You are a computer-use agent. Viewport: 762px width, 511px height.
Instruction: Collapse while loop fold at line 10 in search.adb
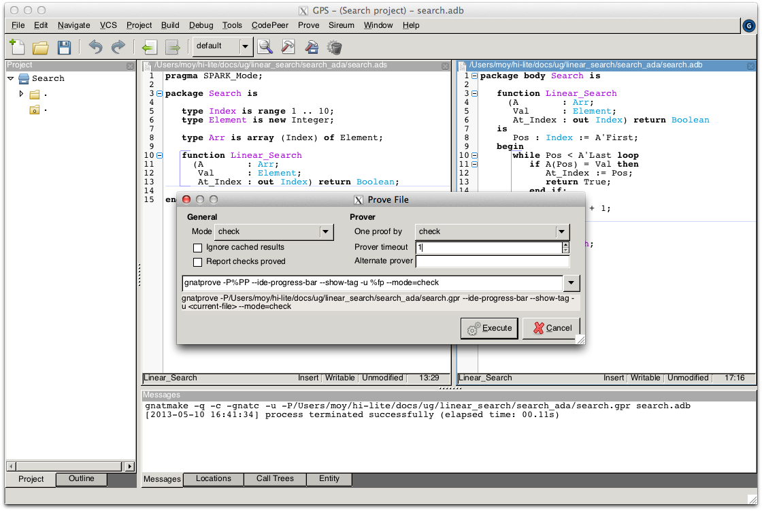click(475, 156)
